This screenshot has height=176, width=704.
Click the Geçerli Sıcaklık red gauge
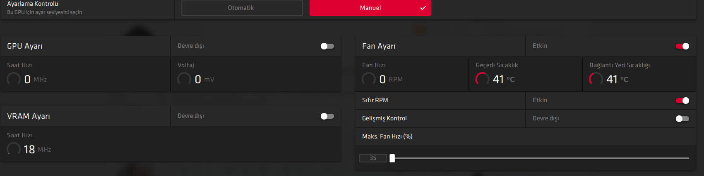point(482,79)
